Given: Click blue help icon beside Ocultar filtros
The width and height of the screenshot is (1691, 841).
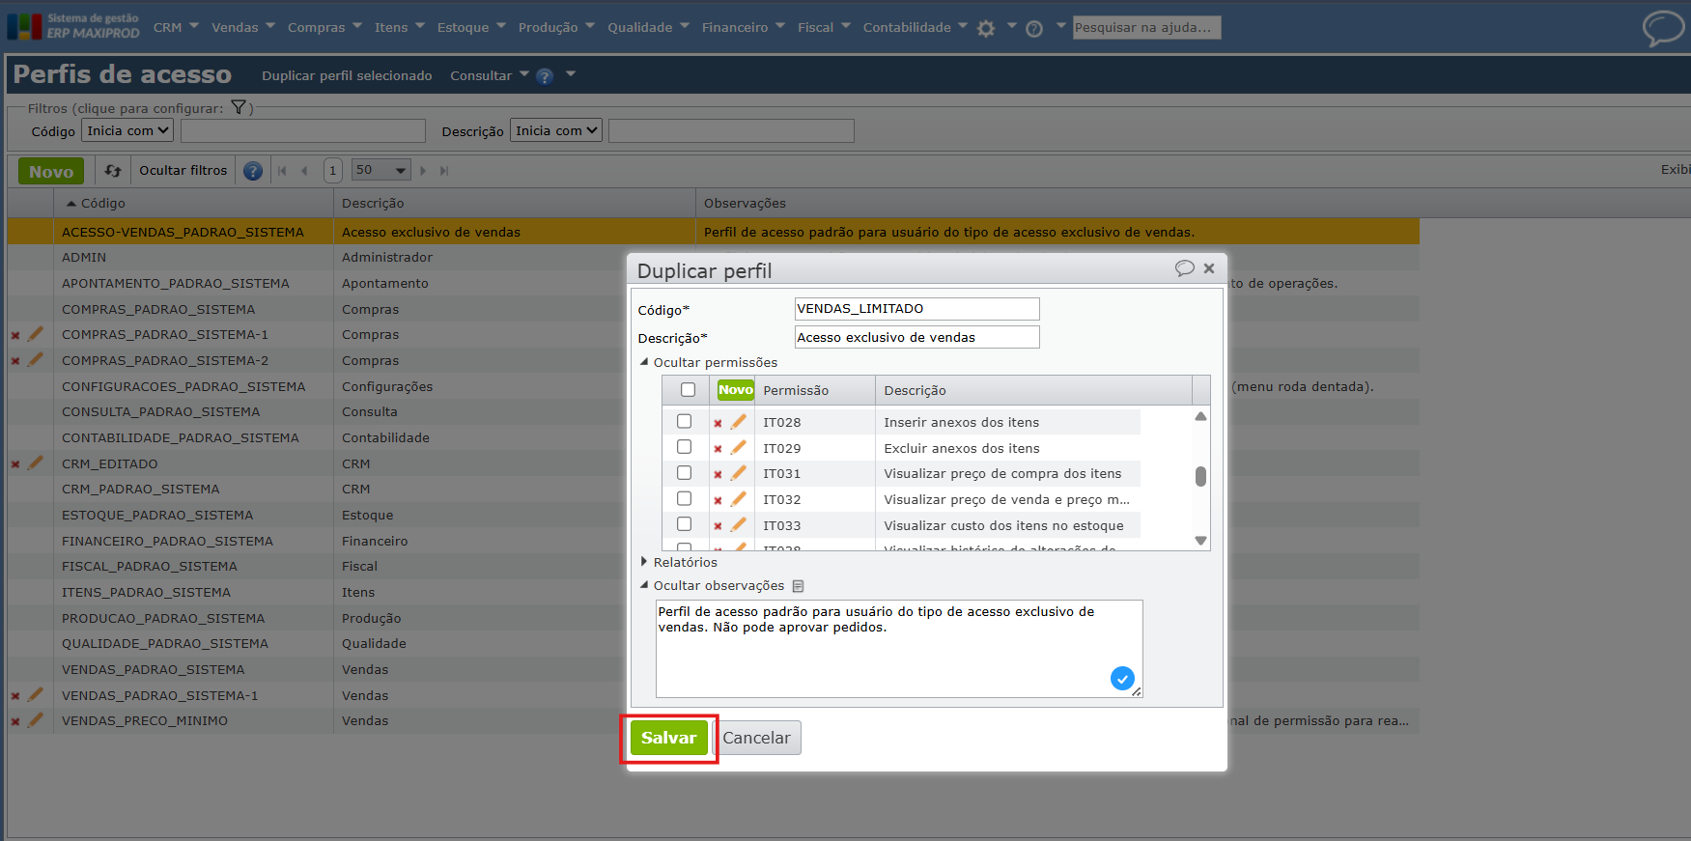Looking at the screenshot, I should (253, 171).
